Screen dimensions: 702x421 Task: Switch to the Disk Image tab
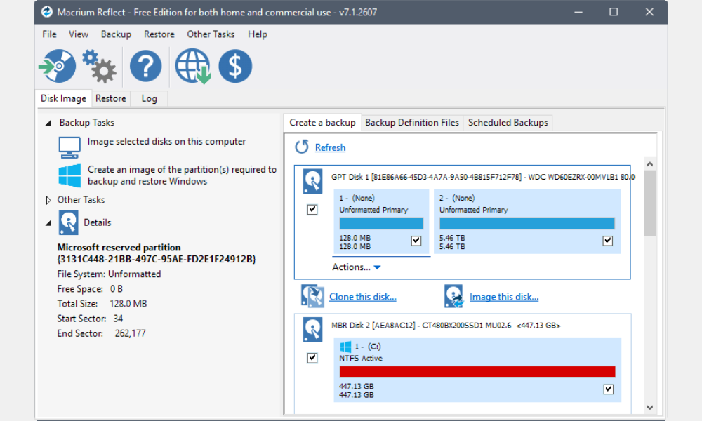[x=64, y=98]
